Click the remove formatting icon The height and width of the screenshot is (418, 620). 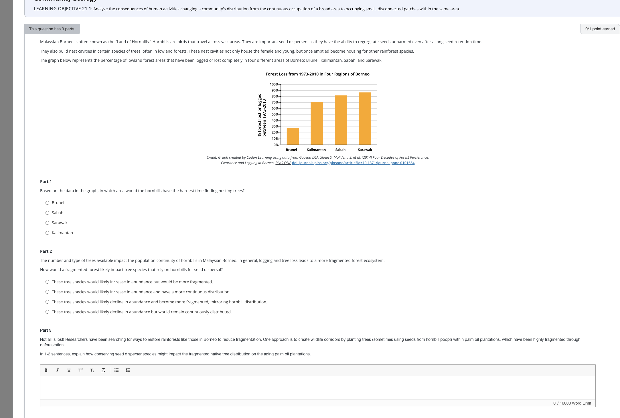point(103,370)
